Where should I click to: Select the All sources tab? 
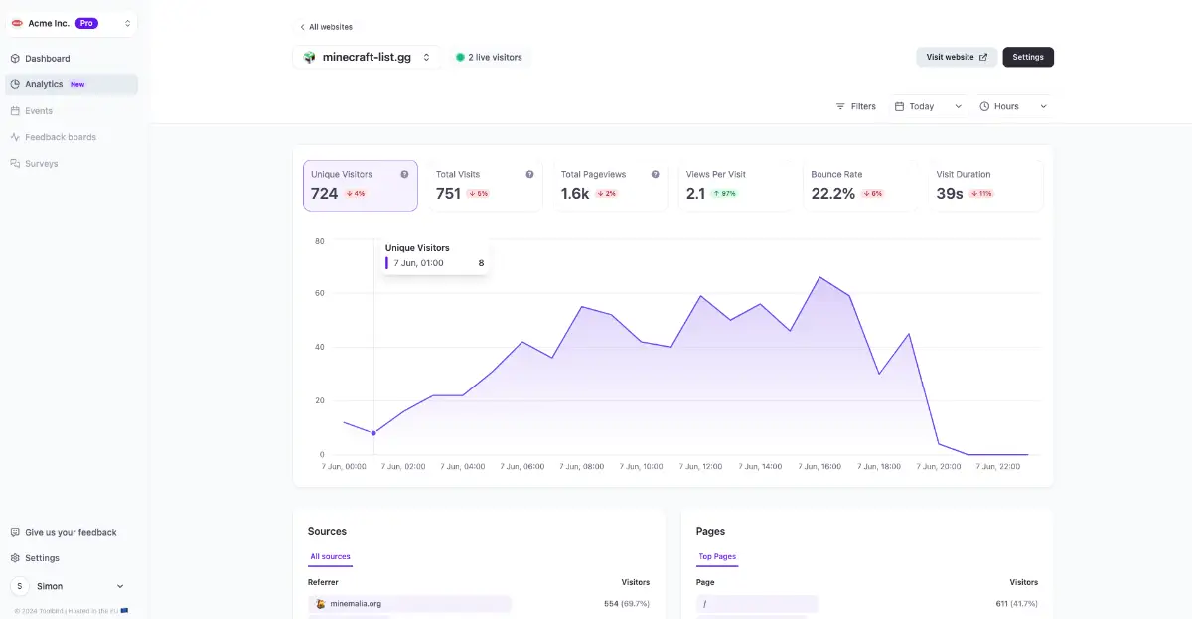point(330,556)
